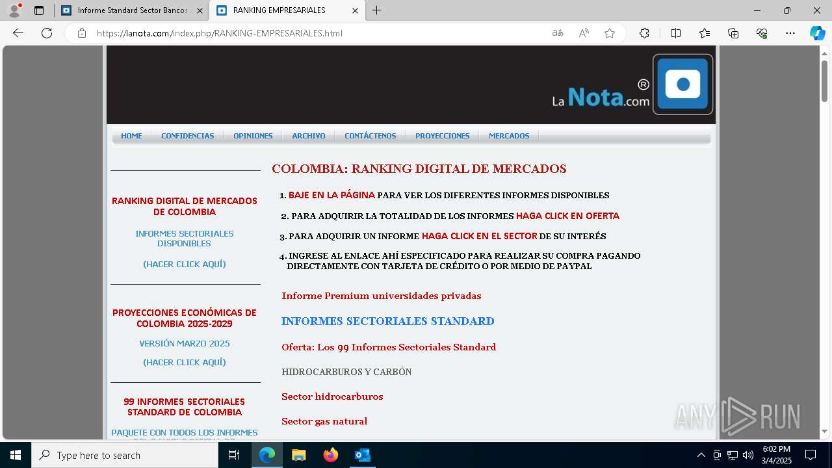
Task: Click the La Nota.com logo
Action: coord(632,84)
